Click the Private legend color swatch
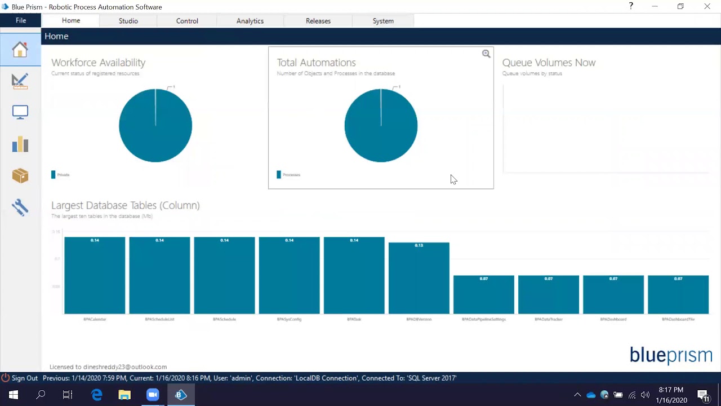Viewport: 721px width, 406px height. [54, 175]
